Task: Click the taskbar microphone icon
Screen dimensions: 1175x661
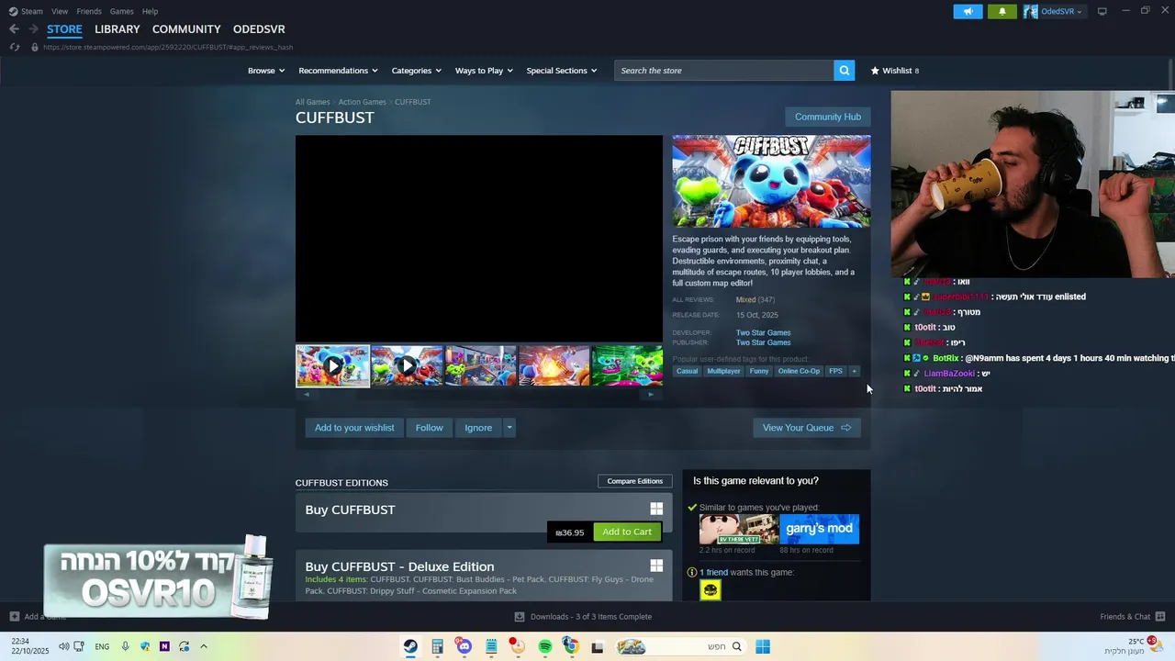Action: [x=125, y=646]
